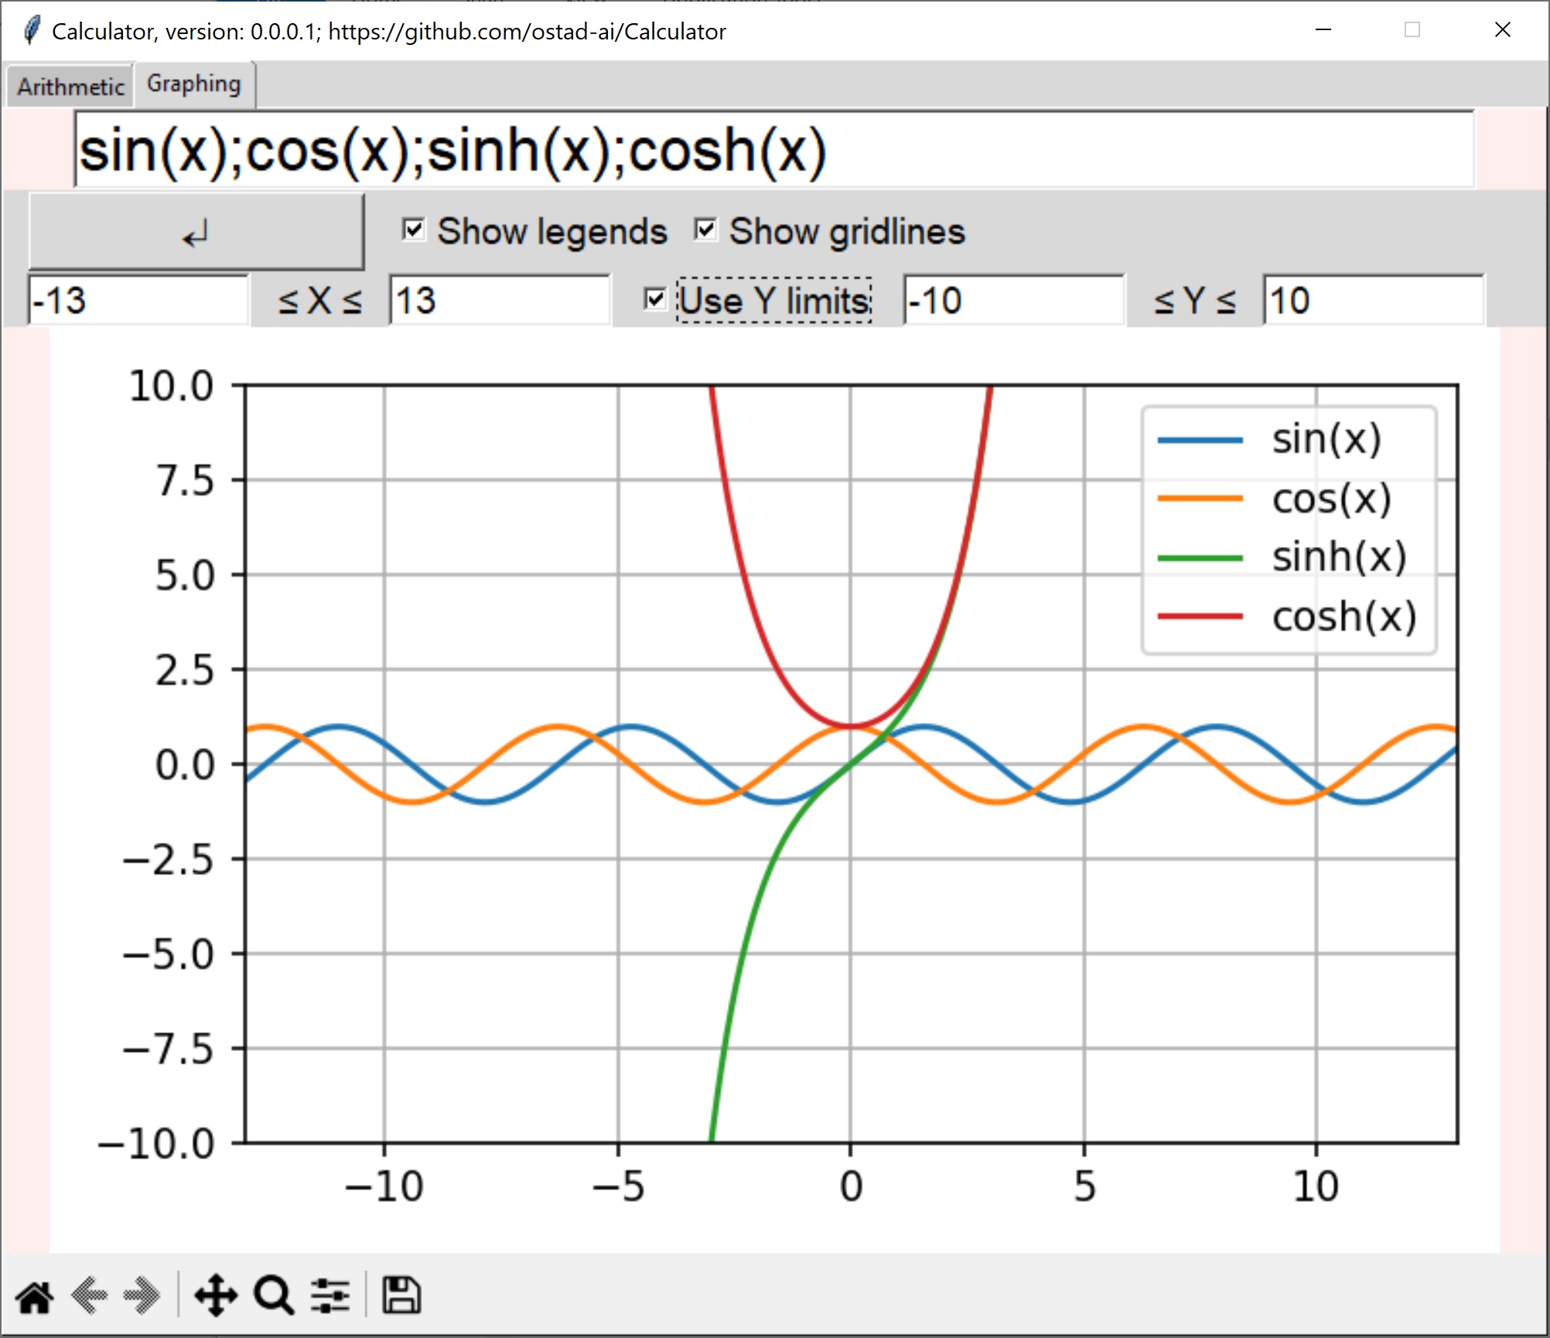Click the Forward arrow toolbar icon
Image resolution: width=1550 pixels, height=1338 pixels.
pos(142,1296)
